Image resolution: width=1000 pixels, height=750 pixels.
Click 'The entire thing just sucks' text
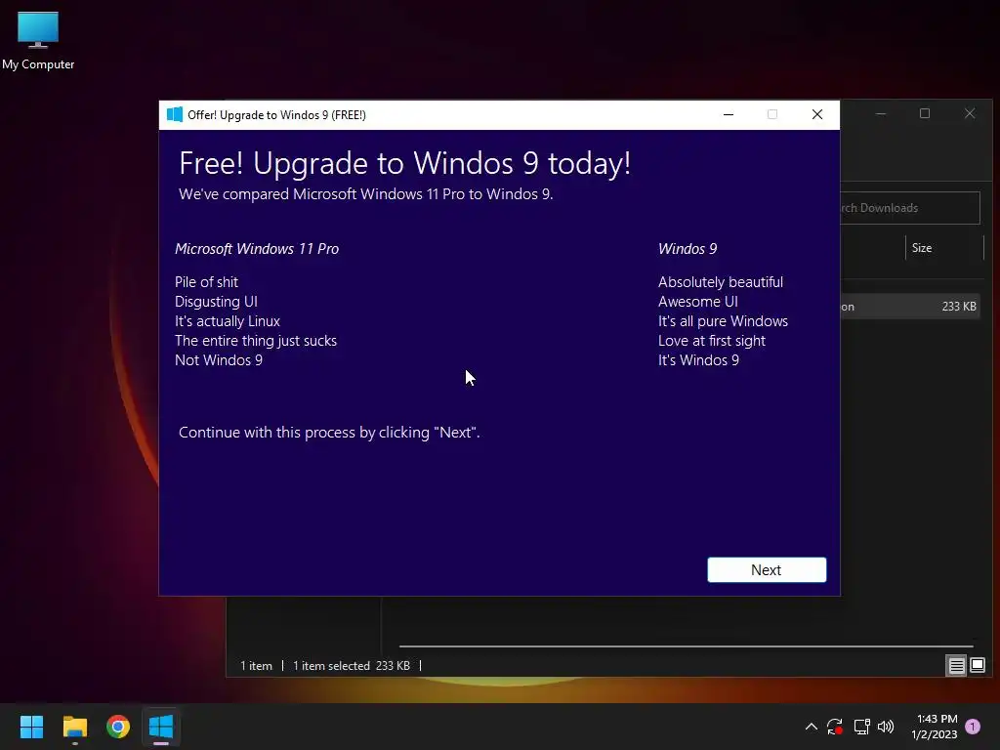[256, 341]
